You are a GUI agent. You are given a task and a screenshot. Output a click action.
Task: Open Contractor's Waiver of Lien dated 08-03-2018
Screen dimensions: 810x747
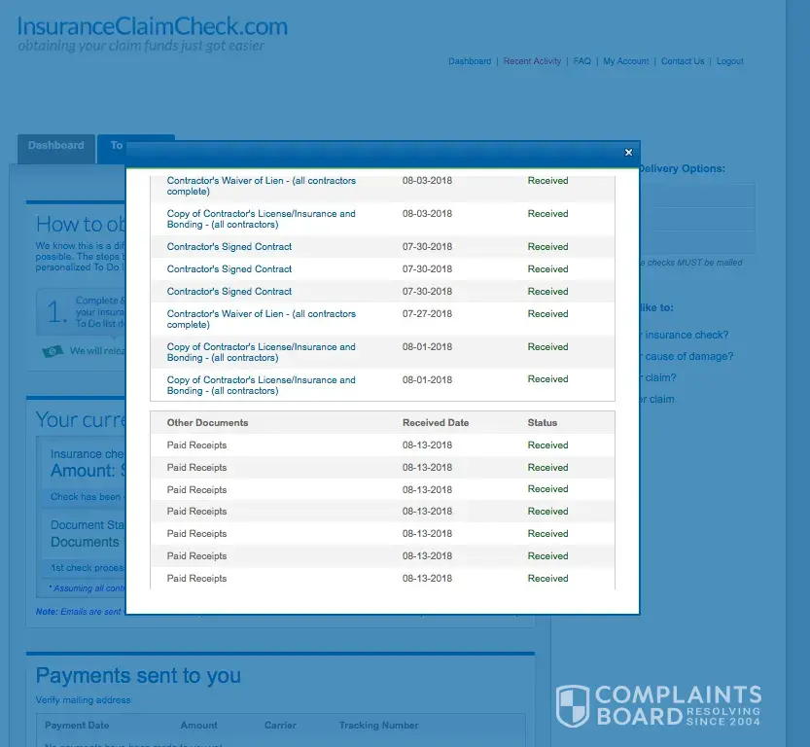261,186
